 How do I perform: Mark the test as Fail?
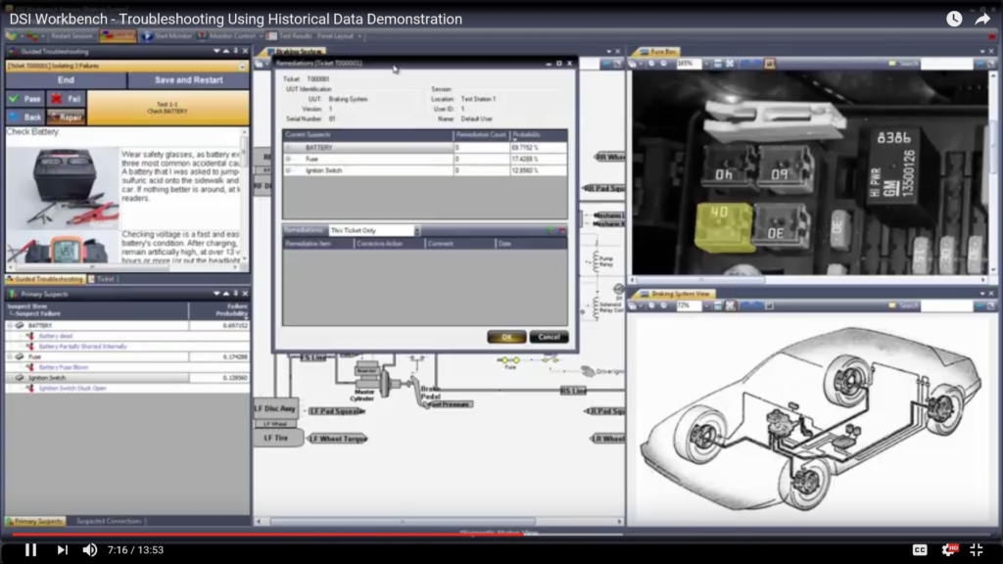click(x=67, y=99)
